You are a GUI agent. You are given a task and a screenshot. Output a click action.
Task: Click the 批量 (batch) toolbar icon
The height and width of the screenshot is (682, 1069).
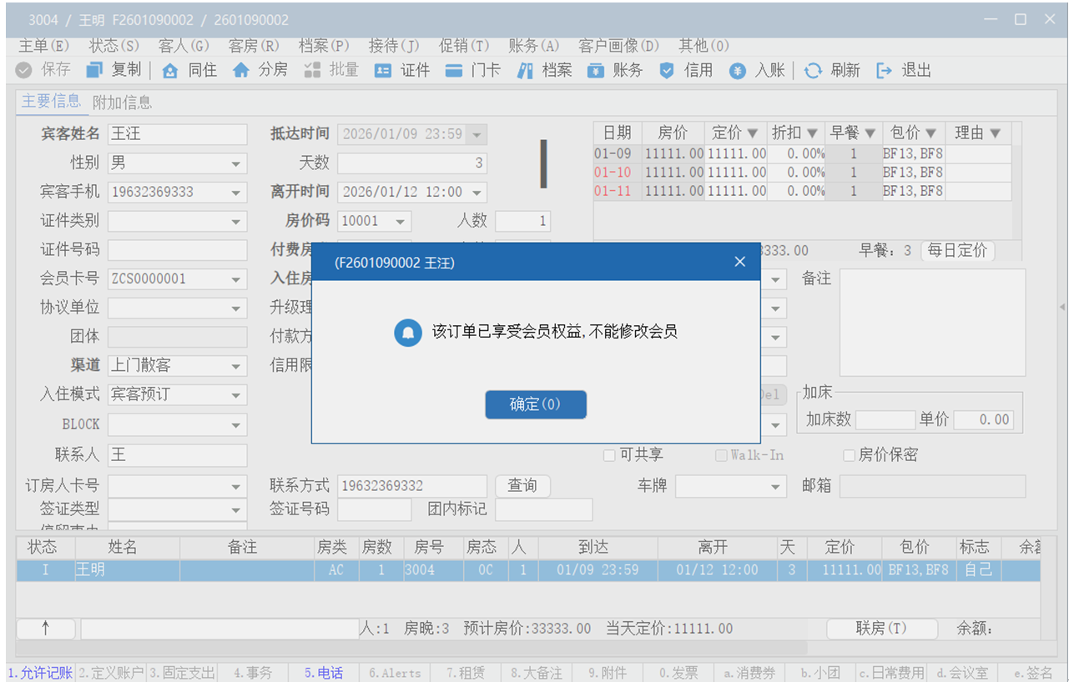point(313,71)
